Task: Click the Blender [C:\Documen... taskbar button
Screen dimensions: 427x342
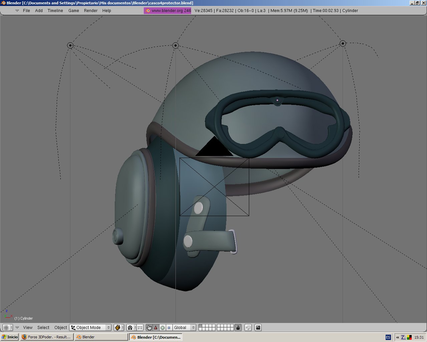Action: click(156, 337)
